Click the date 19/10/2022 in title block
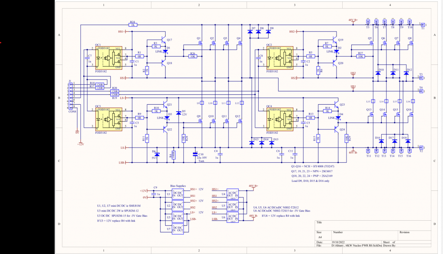Image resolution: width=443 pixels, height=254 pixels. 340,242
